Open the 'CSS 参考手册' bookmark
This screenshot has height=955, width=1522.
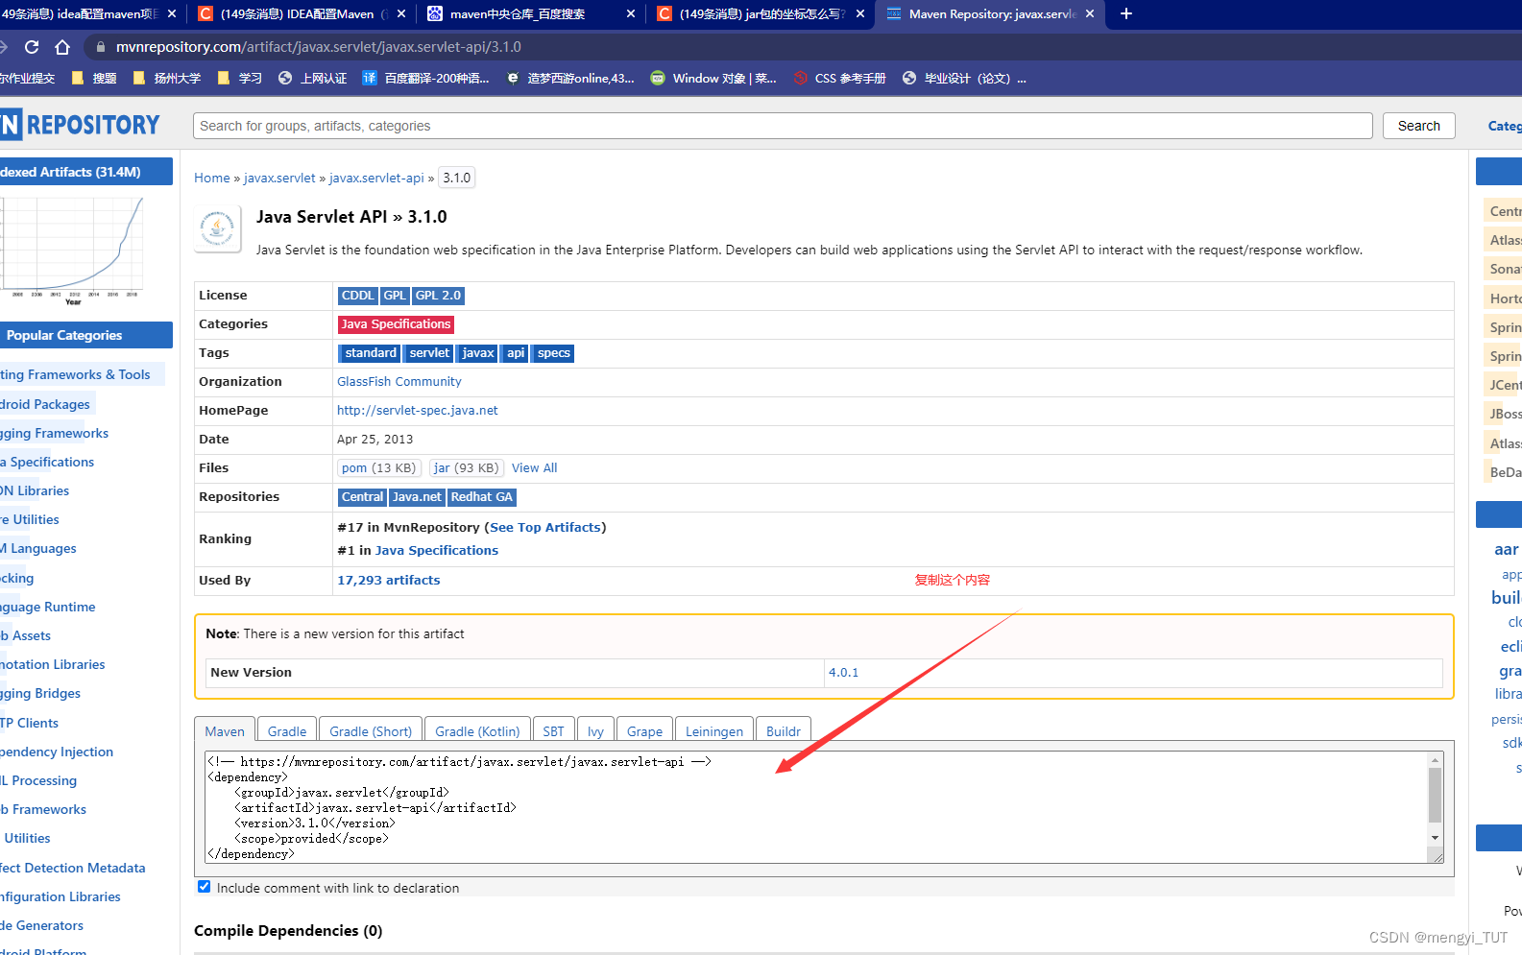tap(840, 79)
